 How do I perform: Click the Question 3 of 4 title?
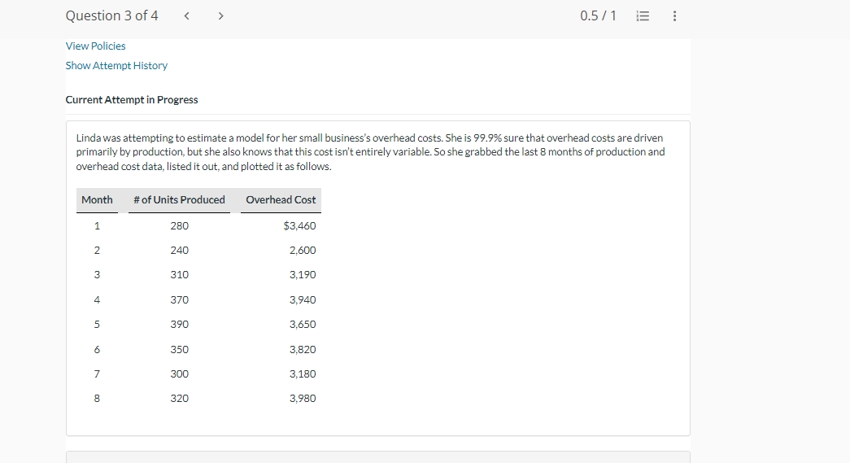[111, 15]
